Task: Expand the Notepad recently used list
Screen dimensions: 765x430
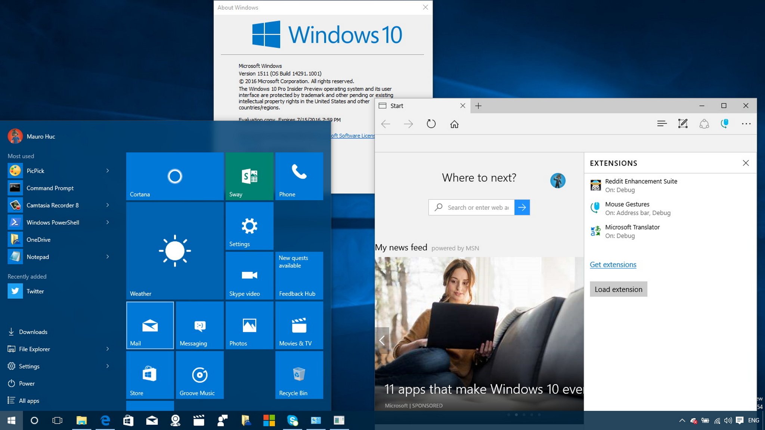Action: tap(108, 257)
